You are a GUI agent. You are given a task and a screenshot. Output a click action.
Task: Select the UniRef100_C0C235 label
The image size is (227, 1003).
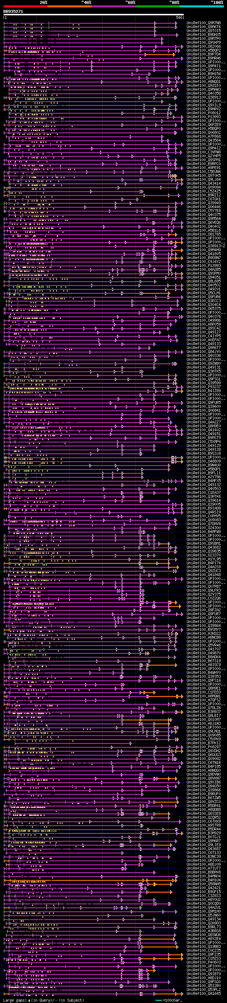(204, 950)
